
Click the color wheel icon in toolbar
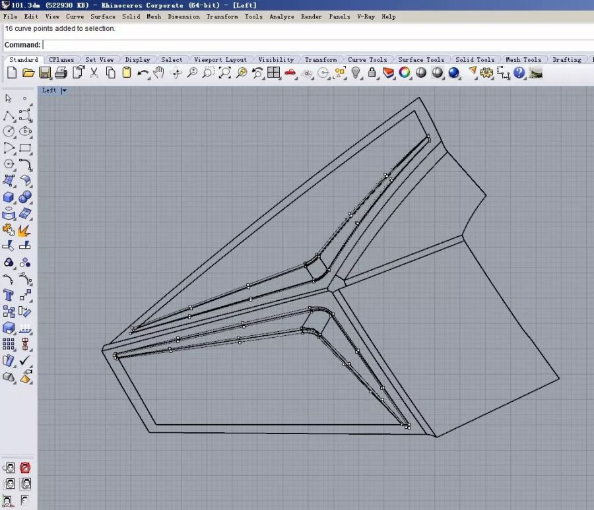(405, 73)
